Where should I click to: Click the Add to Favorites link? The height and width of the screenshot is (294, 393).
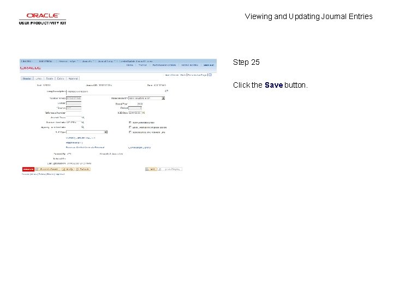(190, 65)
